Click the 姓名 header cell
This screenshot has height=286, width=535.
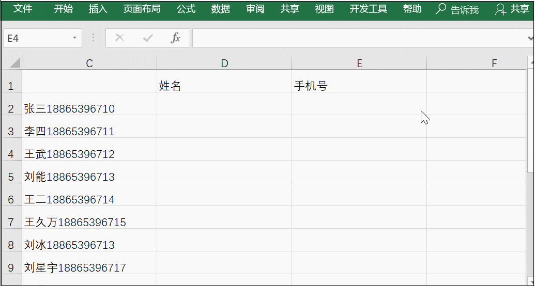[224, 81]
